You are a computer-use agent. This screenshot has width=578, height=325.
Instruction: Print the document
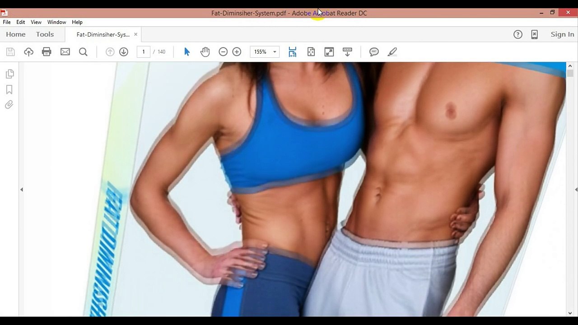(x=47, y=52)
